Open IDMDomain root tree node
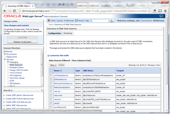 tap(8, 52)
